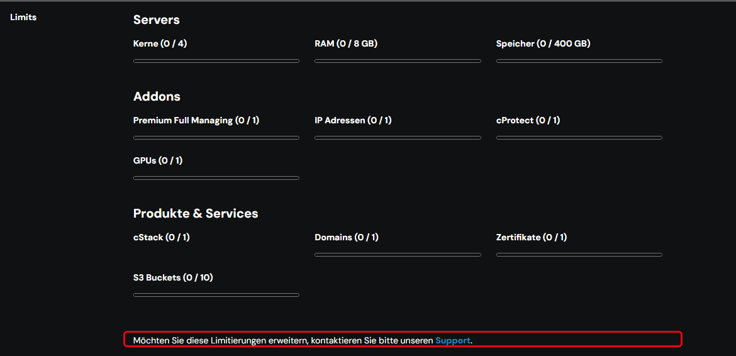This screenshot has width=736, height=356.
Task: Open the Support link
Action: click(452, 340)
